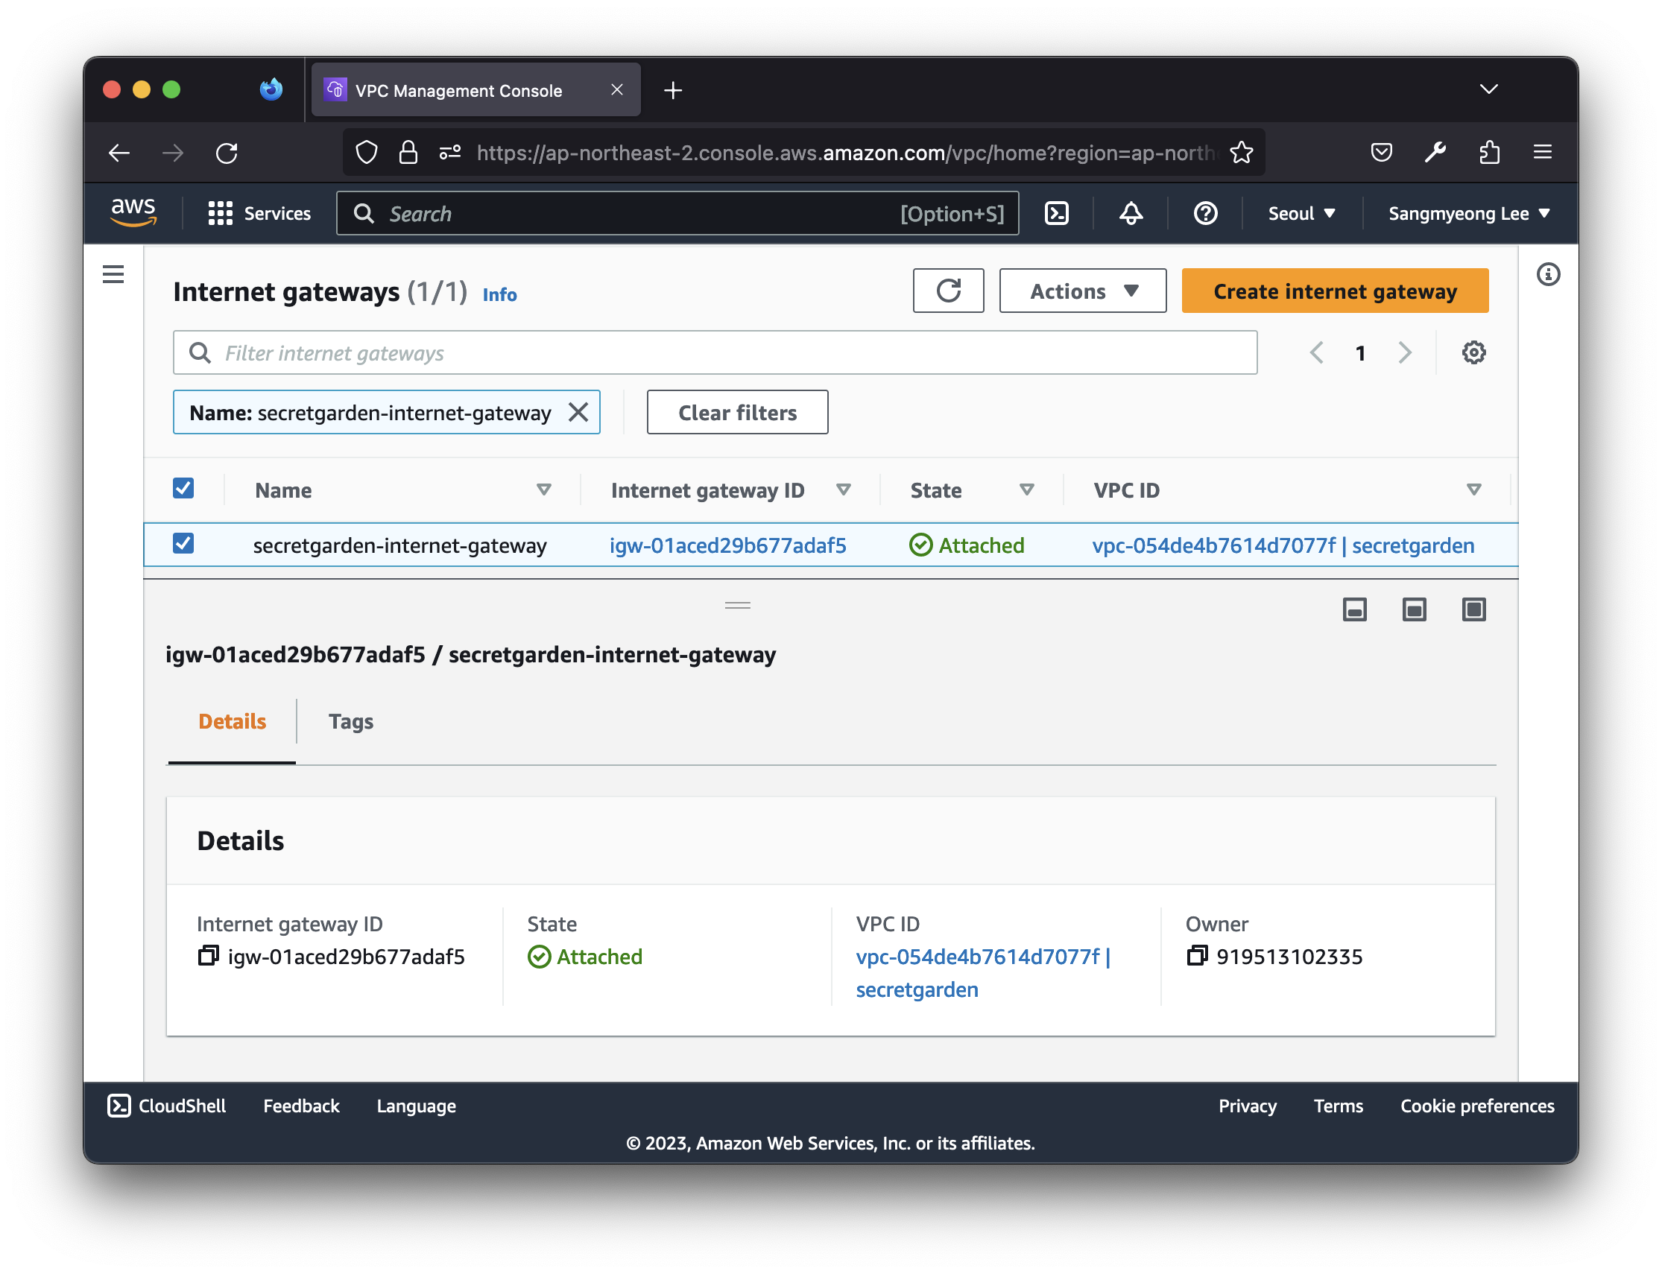Image resolution: width=1662 pixels, height=1274 pixels.
Task: Reload the browser page
Action: pyautogui.click(x=227, y=153)
